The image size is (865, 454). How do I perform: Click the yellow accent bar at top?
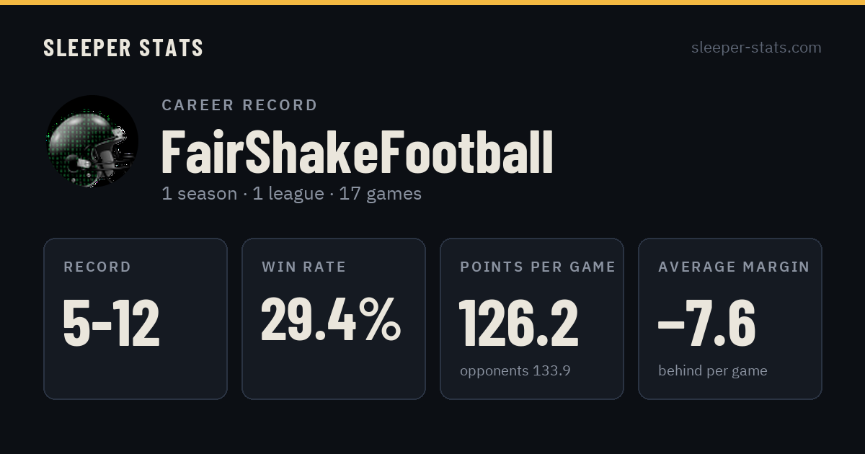(x=432, y=2)
